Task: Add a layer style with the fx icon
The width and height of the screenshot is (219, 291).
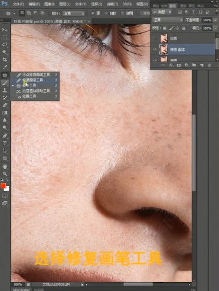Action: 171,65
